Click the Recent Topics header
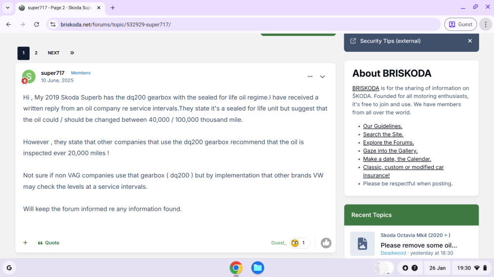Image resolution: width=494 pixels, height=277 pixels. coord(412,215)
